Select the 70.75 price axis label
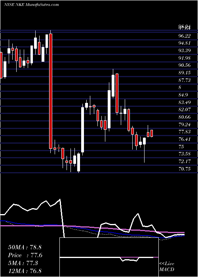This screenshot has width=198, height=277. [x=185, y=169]
